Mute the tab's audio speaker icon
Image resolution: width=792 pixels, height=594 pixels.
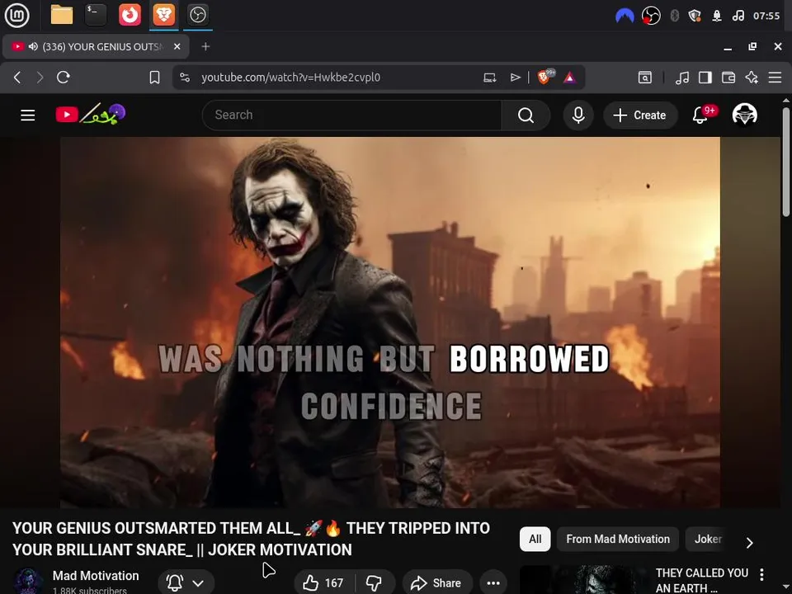33,46
